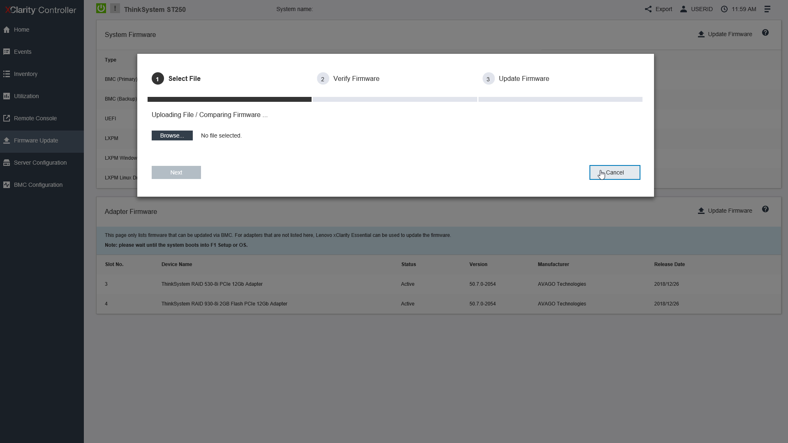Click the clock icon beside 11:59 AM
The width and height of the screenshot is (788, 443).
point(724,9)
